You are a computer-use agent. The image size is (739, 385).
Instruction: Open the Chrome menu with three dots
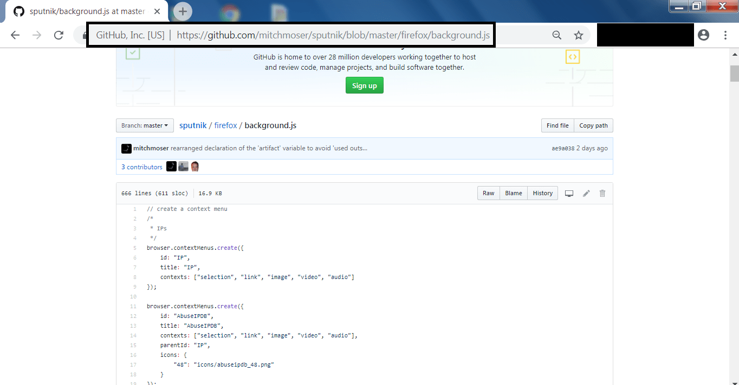click(725, 34)
